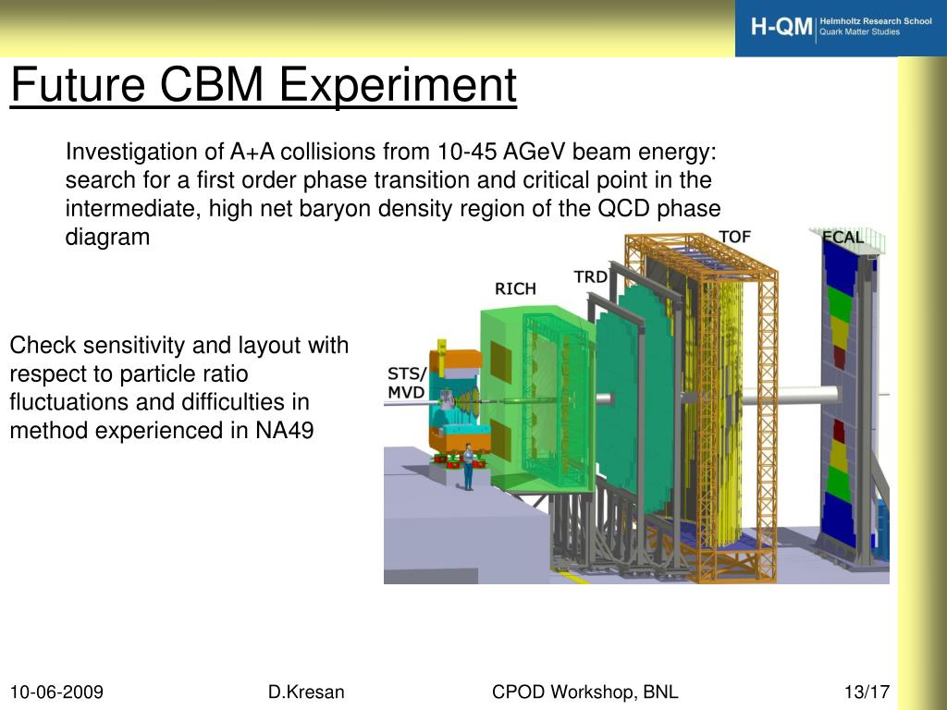Click the 'Investigation of A+A collisions' paragraph
The height and width of the screenshot is (710, 947).
(392, 194)
